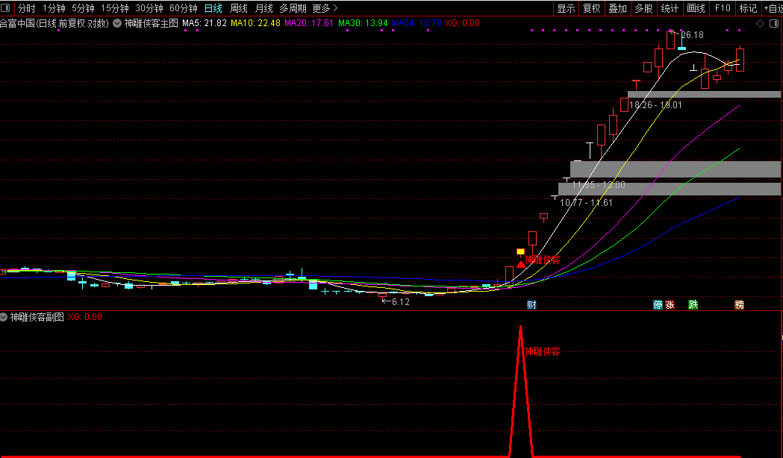783x458 pixels.
Task: Click the 18.26 - 19.01 gap label
Action: [x=655, y=105]
